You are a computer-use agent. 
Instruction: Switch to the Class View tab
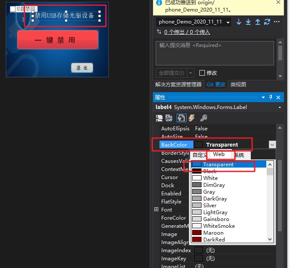(238, 85)
